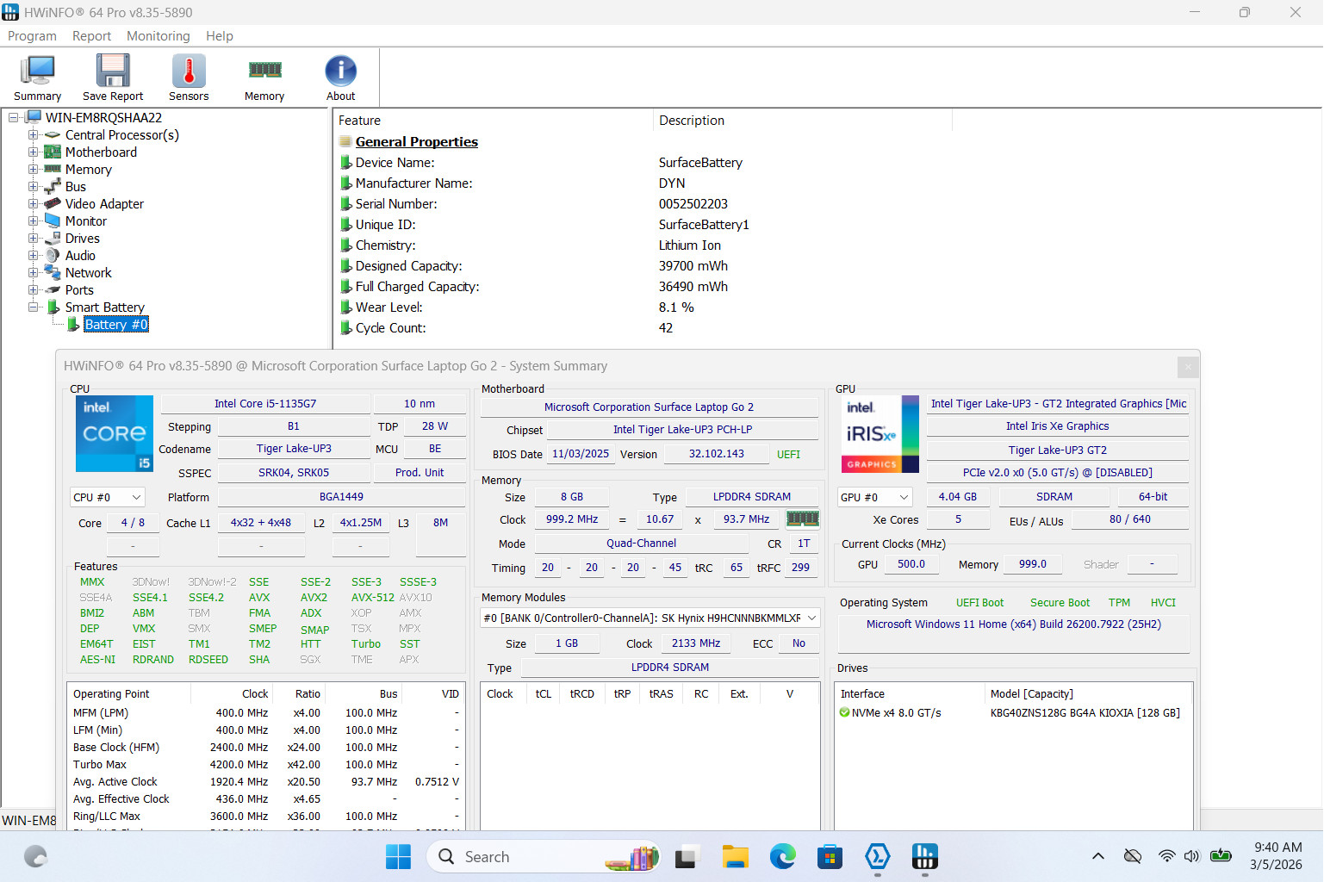The width and height of the screenshot is (1324, 882).
Task: Collapse the WIN-EM8RQSHAA22 root node
Action: 14,118
